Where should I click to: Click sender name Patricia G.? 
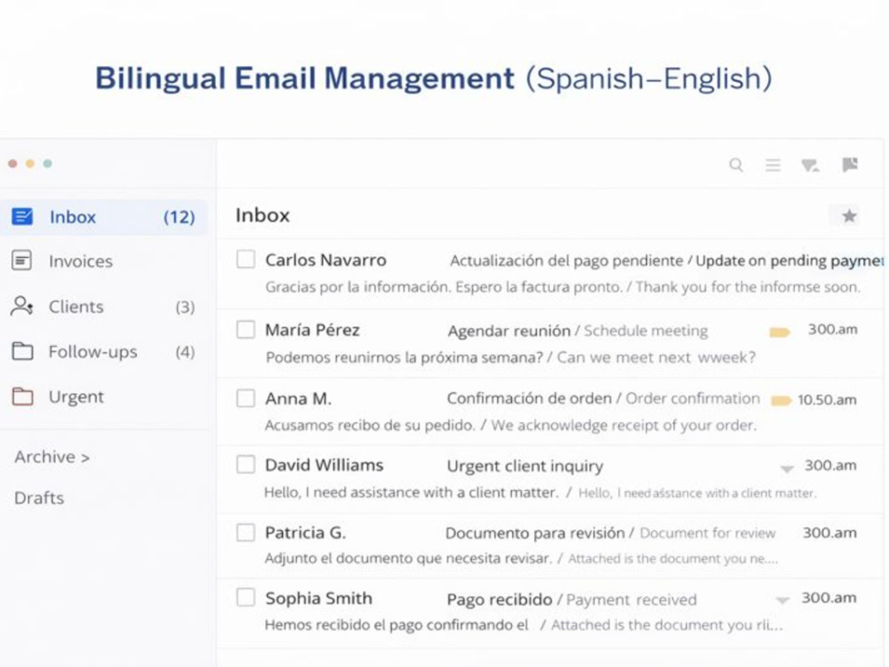click(306, 533)
